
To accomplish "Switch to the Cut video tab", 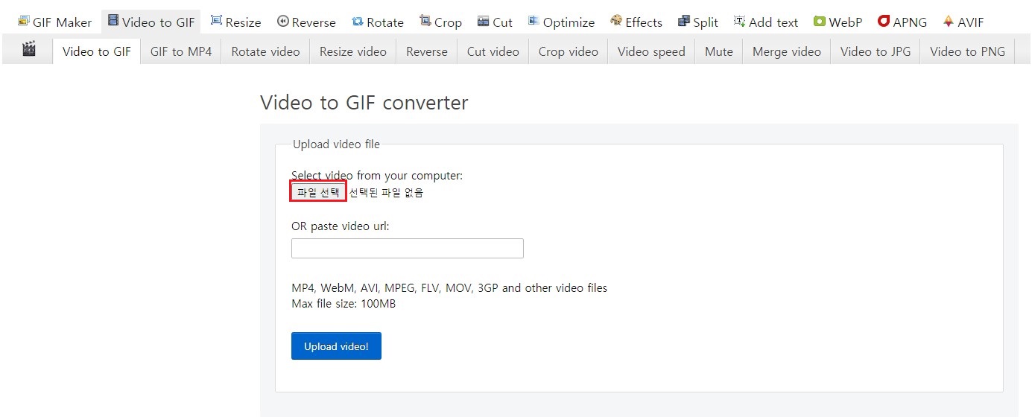I will (493, 51).
